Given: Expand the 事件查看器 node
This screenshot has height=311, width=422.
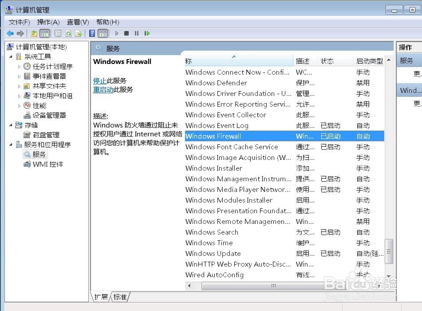Looking at the screenshot, I should (x=19, y=76).
